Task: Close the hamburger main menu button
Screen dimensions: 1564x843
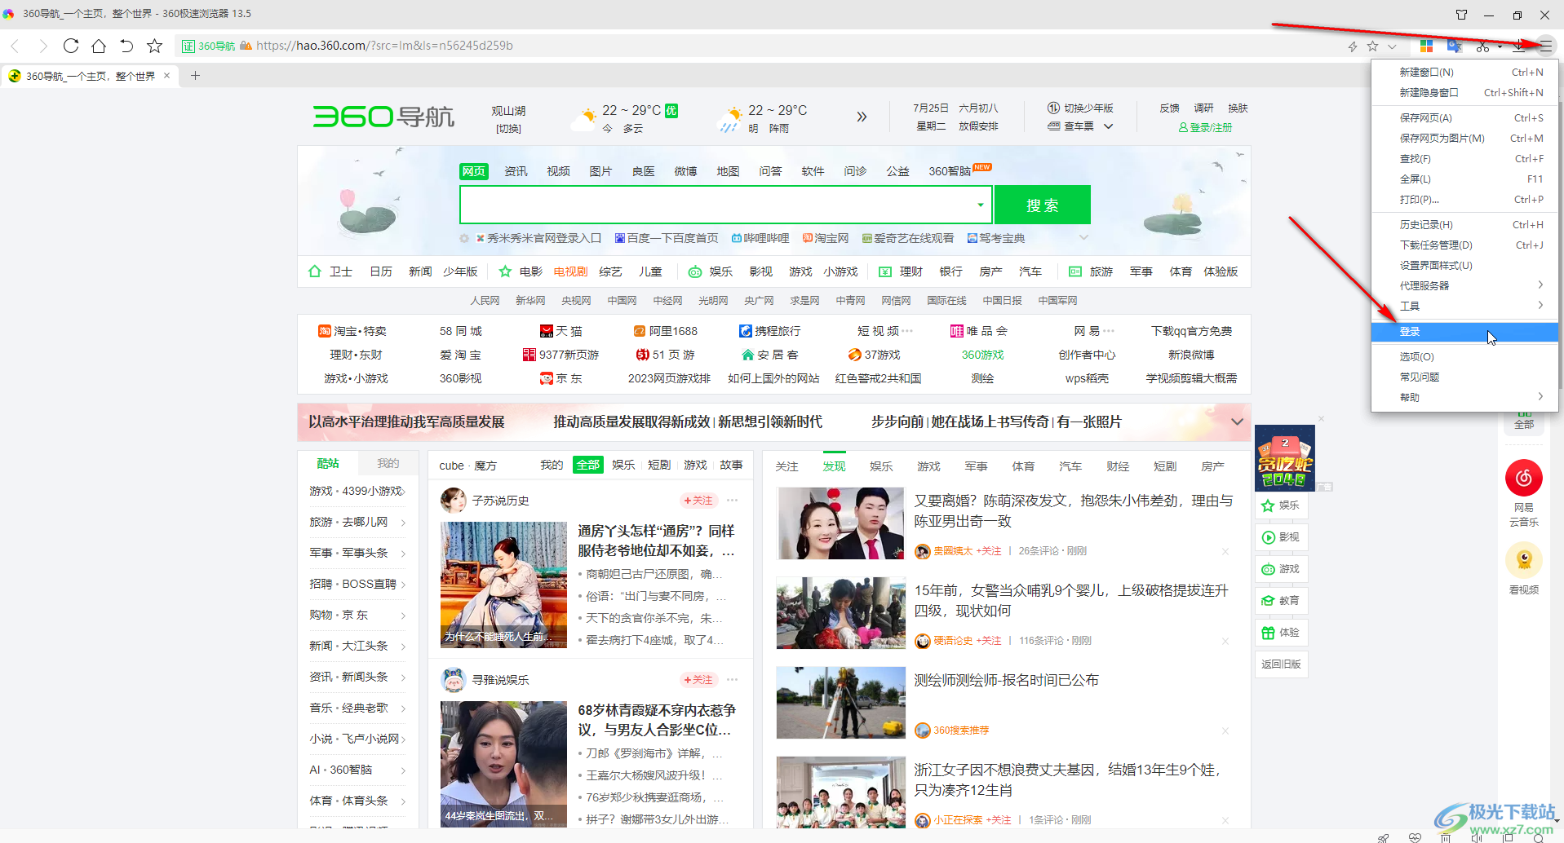Action: coord(1545,46)
